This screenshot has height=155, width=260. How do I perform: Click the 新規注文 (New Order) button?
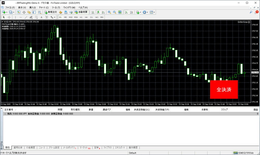(x=51, y=12)
